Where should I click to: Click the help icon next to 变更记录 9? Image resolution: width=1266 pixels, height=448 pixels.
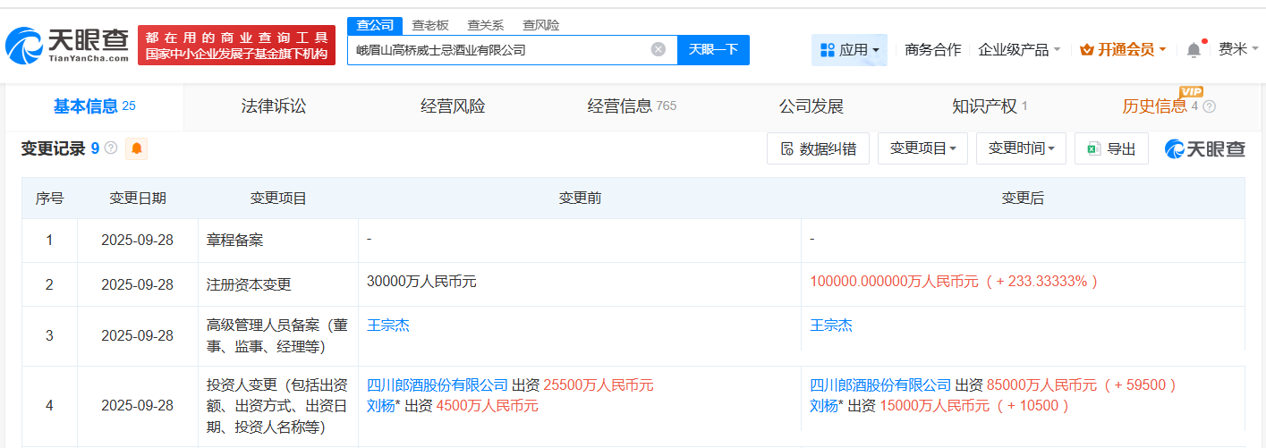pos(111,148)
